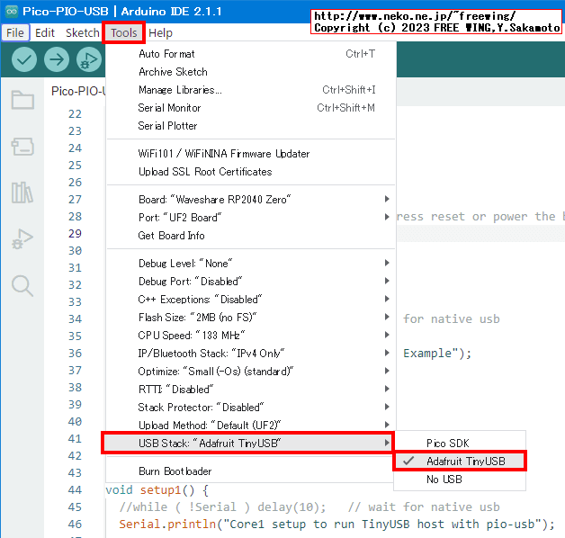This screenshot has width=565, height=538.
Task: Choose Serial Monitor from Tools menu
Action: click(x=169, y=108)
